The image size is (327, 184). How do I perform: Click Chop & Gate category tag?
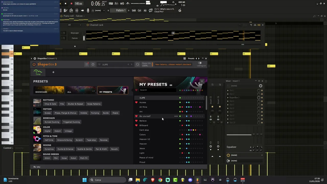(x=50, y=104)
